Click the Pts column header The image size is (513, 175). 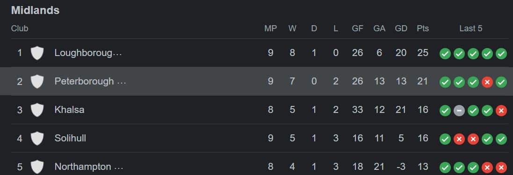tap(423, 28)
